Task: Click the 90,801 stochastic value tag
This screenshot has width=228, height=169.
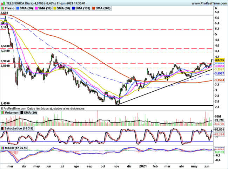Action: coord(220,129)
